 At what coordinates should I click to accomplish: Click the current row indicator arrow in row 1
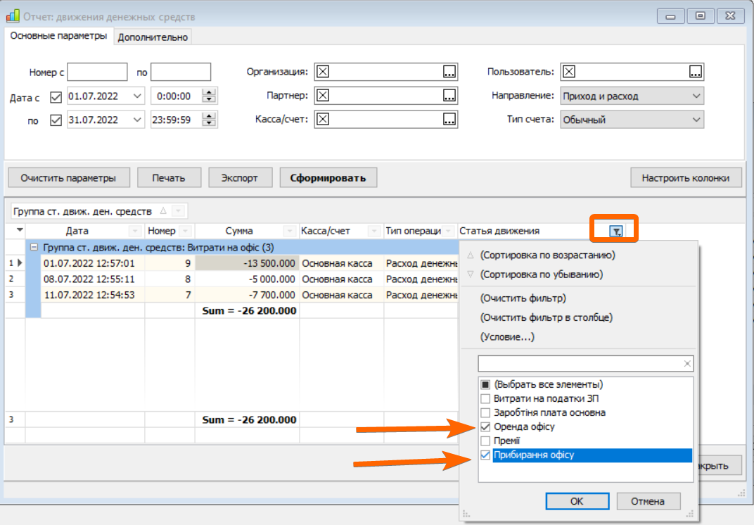(20, 262)
